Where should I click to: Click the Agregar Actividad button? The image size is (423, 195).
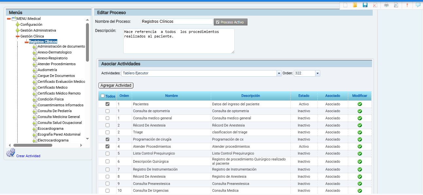coord(116,85)
